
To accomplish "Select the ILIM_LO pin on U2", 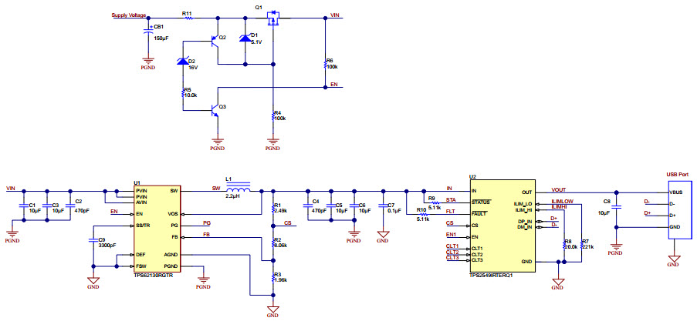I will coord(524,203).
